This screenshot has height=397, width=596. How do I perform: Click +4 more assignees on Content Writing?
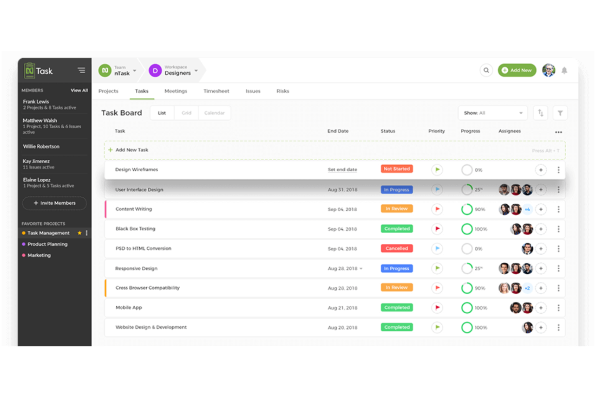527,209
